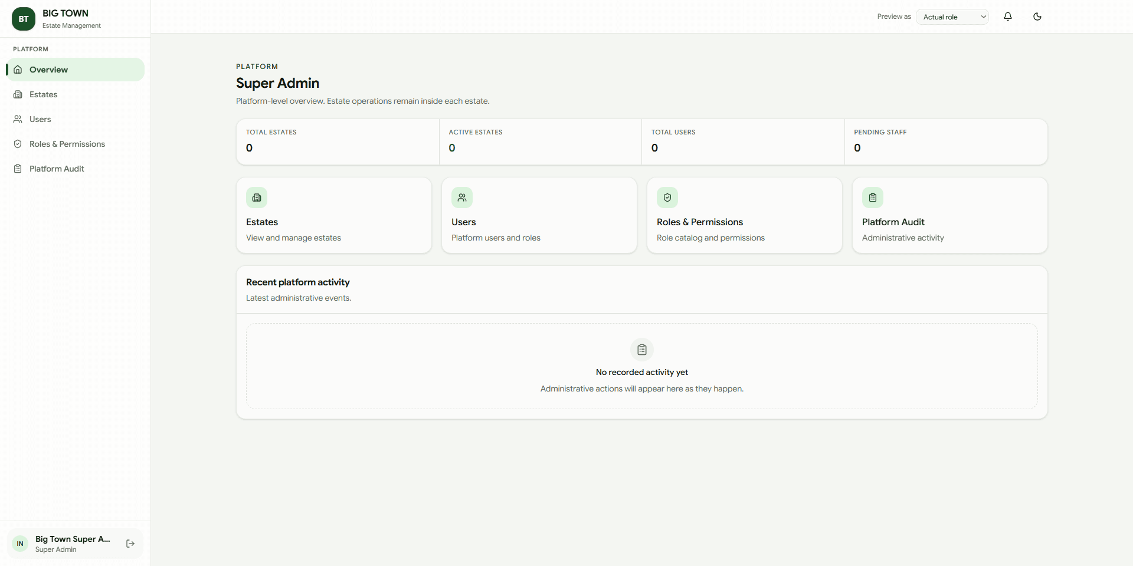Click the Total Users stat
The width and height of the screenshot is (1133, 566).
point(743,141)
